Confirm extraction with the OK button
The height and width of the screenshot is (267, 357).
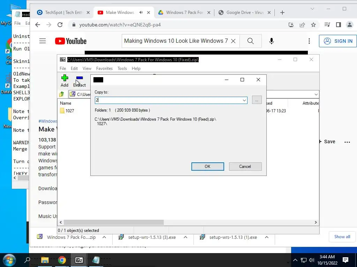pos(207,167)
